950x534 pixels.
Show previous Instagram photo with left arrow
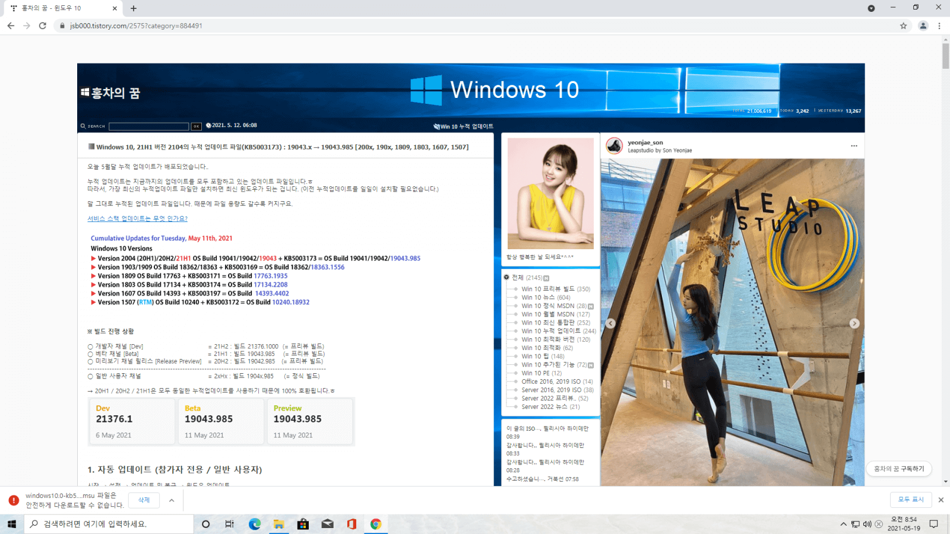[610, 323]
